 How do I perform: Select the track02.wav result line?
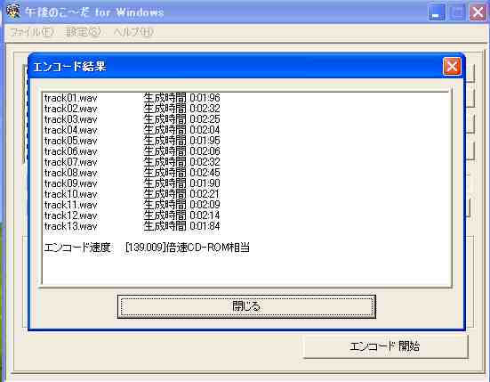(x=132, y=109)
